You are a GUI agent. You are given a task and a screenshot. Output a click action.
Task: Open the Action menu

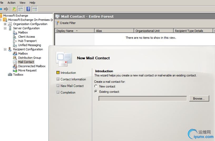11,3
